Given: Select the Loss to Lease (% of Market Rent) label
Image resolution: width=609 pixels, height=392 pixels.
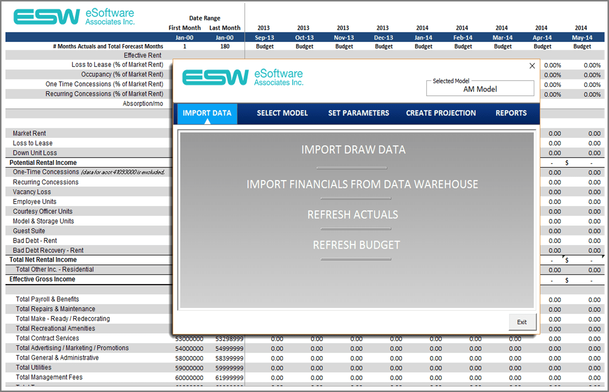Looking at the screenshot, I should tap(117, 65).
